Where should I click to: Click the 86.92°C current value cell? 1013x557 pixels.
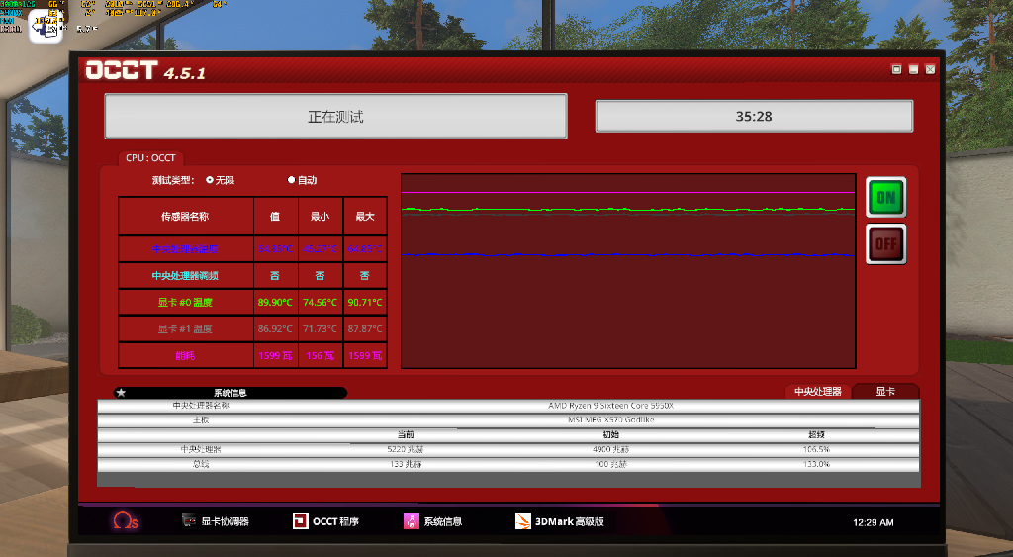click(275, 328)
